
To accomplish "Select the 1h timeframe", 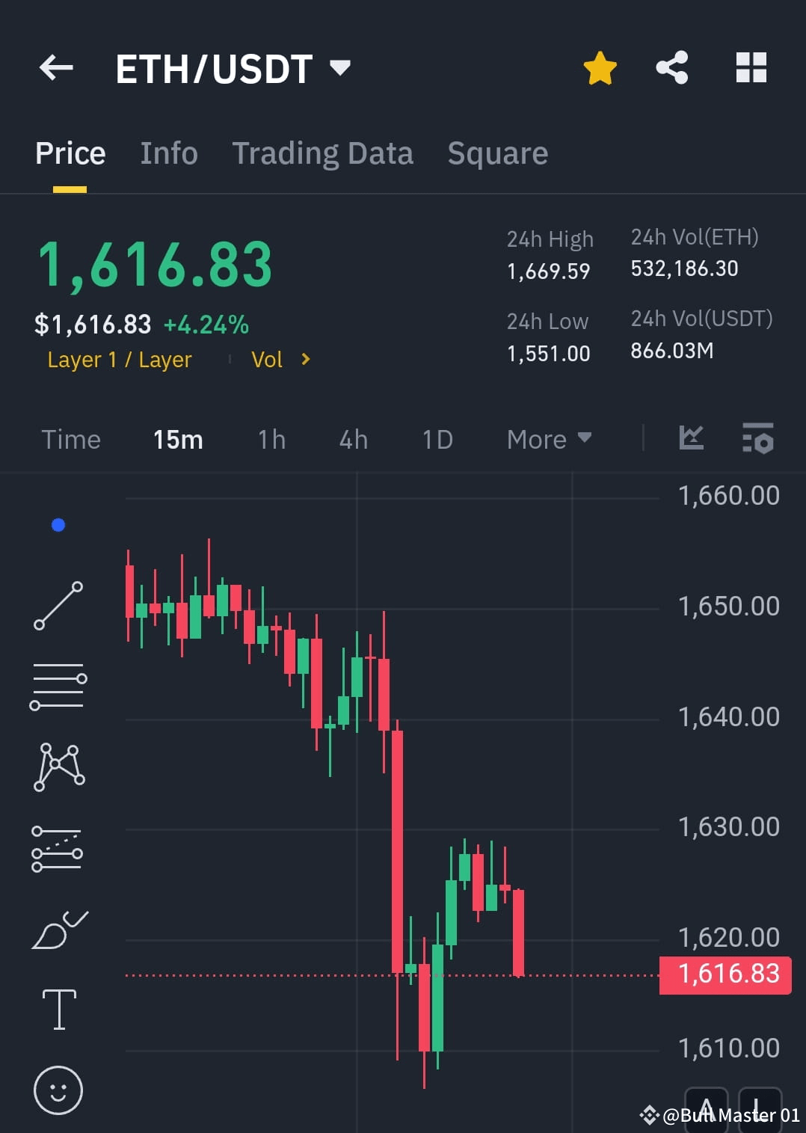I will coord(271,440).
